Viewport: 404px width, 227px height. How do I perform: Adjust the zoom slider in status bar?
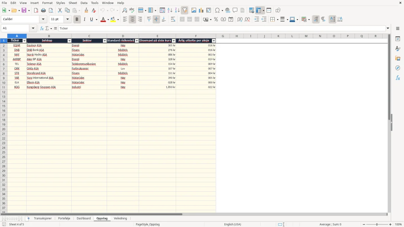pyautogui.click(x=377, y=224)
